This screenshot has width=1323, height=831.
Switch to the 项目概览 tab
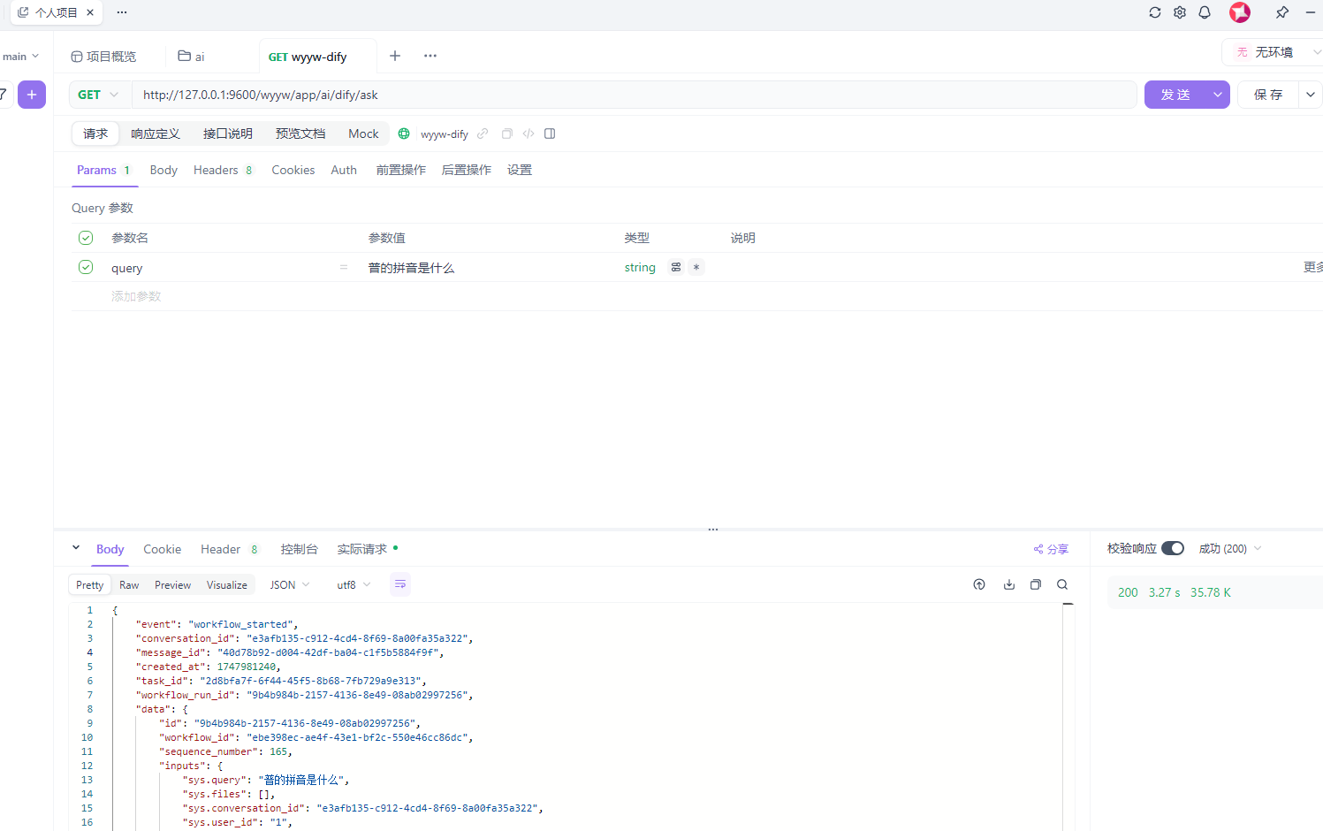103,57
